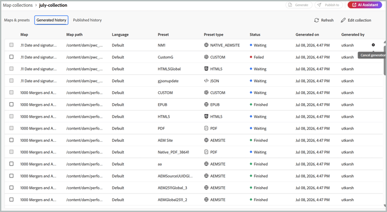
Task: Switch to Generated history tab
Action: coord(51,20)
